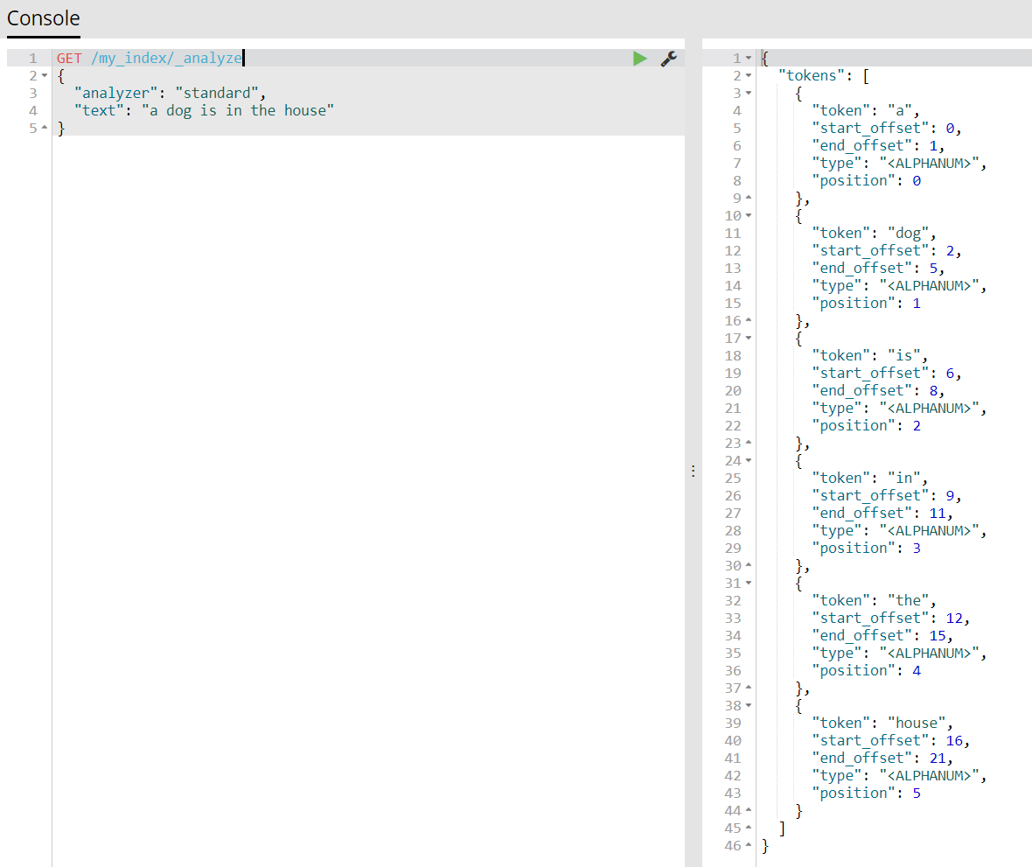Screen dimensions: 1032x867
Task: Collapse first token object at response line 3
Action: click(749, 94)
